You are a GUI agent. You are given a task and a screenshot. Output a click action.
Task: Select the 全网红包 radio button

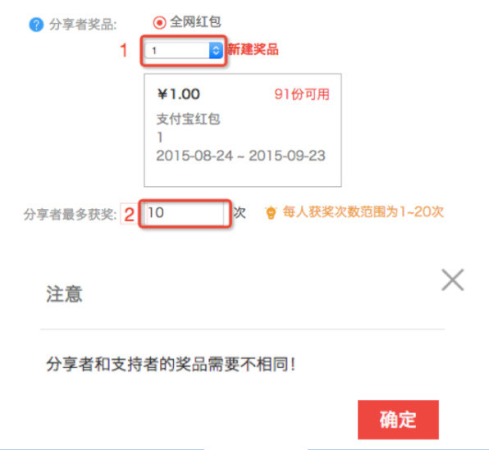click(159, 22)
